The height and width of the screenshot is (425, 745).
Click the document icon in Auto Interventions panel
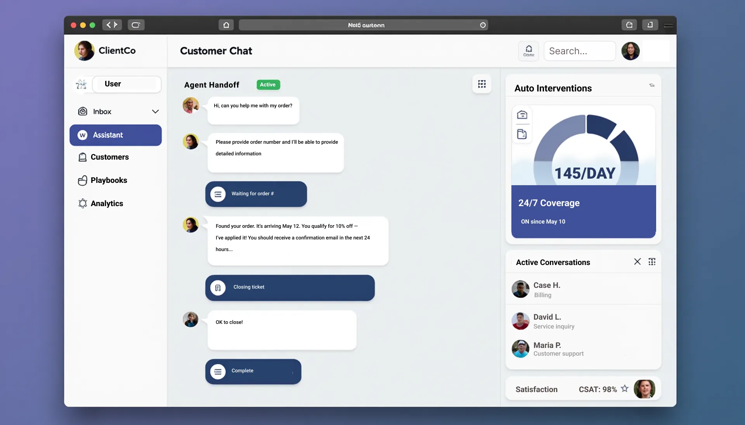(x=522, y=134)
